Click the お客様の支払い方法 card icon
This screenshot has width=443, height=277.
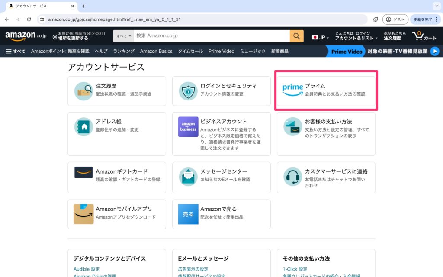293,127
